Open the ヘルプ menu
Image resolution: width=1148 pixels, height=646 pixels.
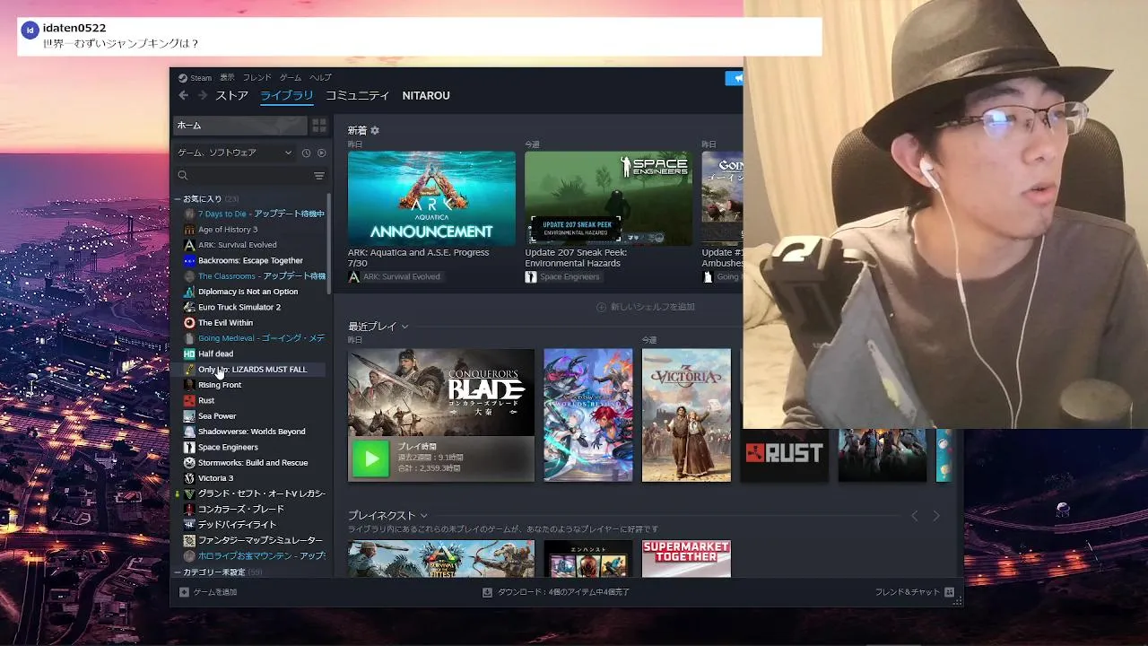pyautogui.click(x=320, y=78)
